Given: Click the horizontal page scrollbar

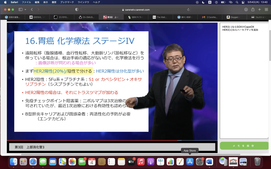Looking at the screenshot, I should [130, 154].
